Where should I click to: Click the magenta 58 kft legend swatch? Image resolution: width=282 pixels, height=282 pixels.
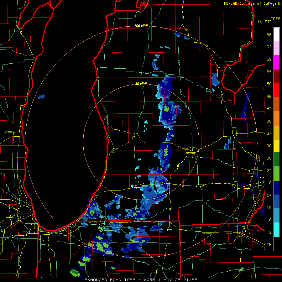(277, 62)
